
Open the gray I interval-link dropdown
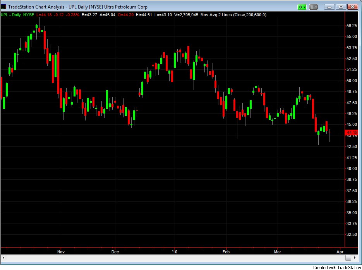(x=314, y=7)
